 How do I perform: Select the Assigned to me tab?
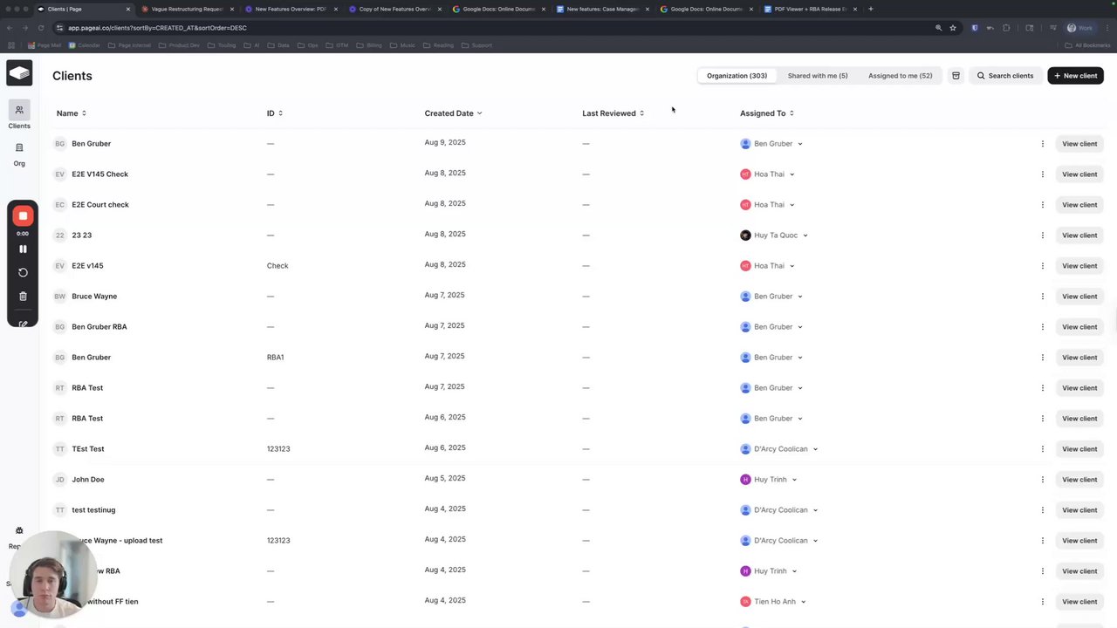click(900, 76)
